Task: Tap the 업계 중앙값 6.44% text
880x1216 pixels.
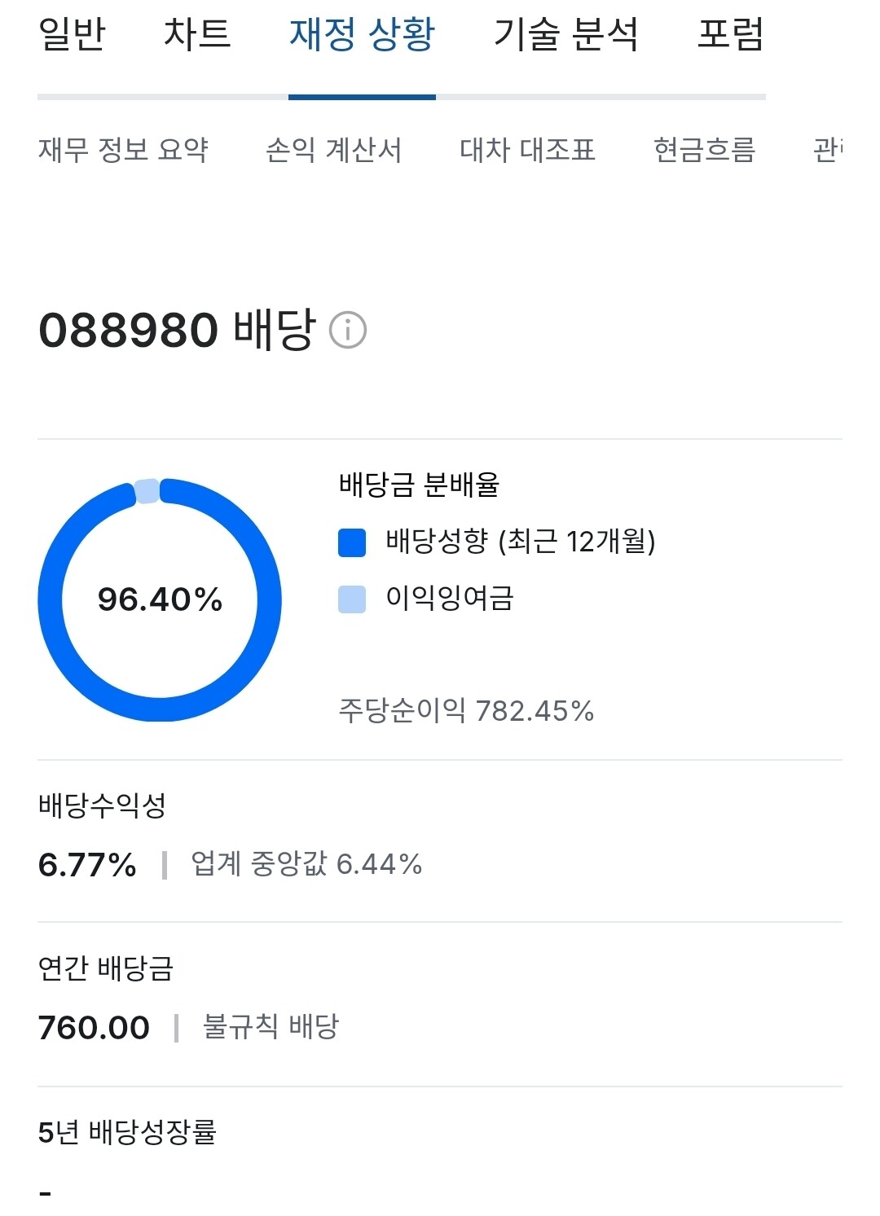Action: [x=306, y=864]
